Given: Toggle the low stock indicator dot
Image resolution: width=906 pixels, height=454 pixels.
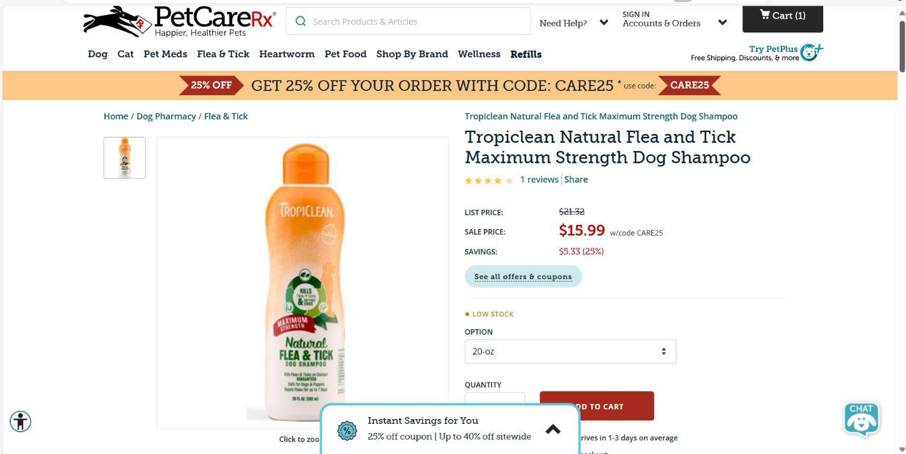Looking at the screenshot, I should point(466,314).
